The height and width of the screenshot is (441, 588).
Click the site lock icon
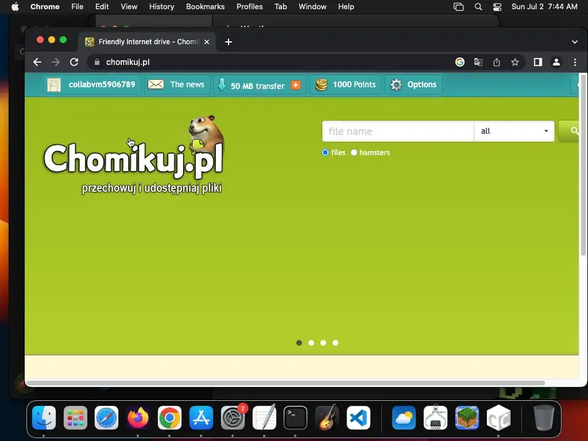tap(96, 62)
